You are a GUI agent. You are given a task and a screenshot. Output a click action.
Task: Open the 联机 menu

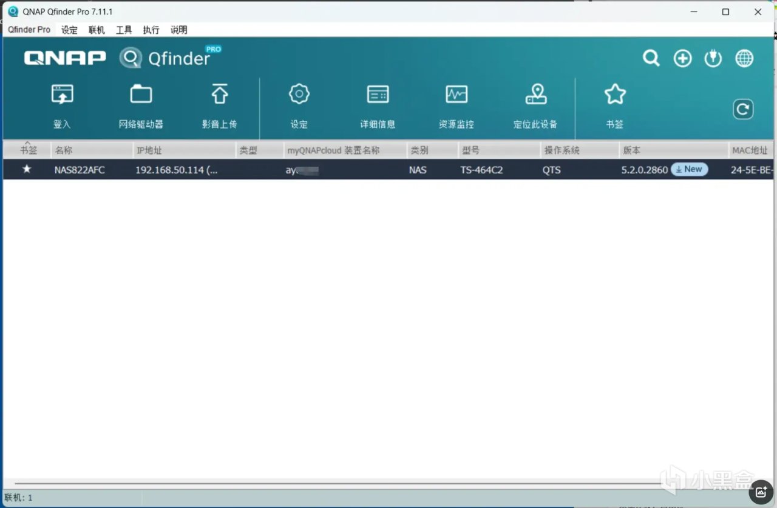pyautogui.click(x=97, y=30)
